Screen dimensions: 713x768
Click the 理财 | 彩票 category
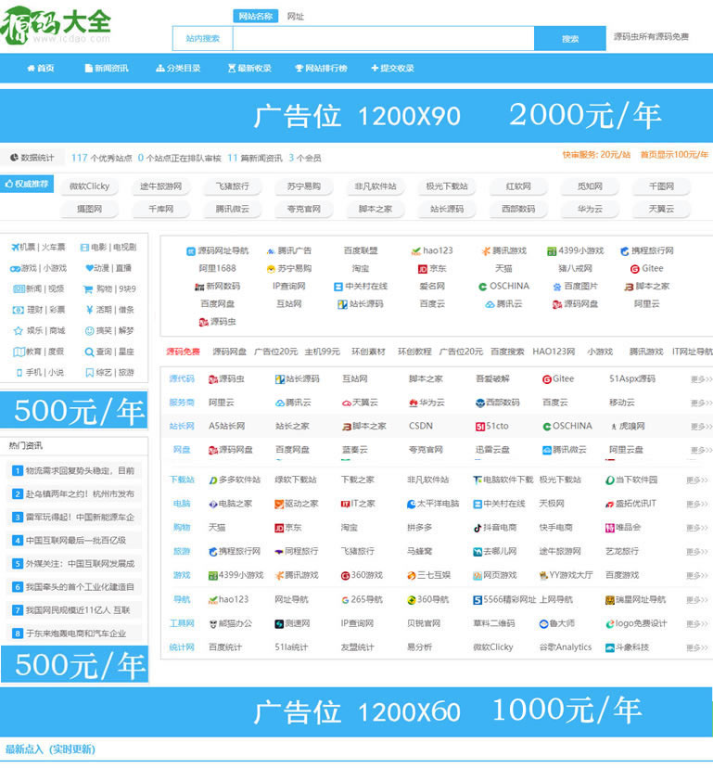click(x=38, y=310)
